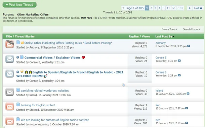Open Ken profile in casino content row

[x=158, y=120]
